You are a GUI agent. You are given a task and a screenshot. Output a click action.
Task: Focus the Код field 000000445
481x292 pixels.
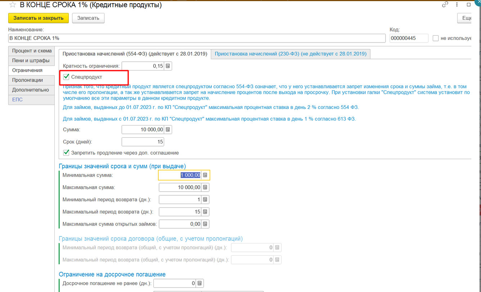click(409, 38)
